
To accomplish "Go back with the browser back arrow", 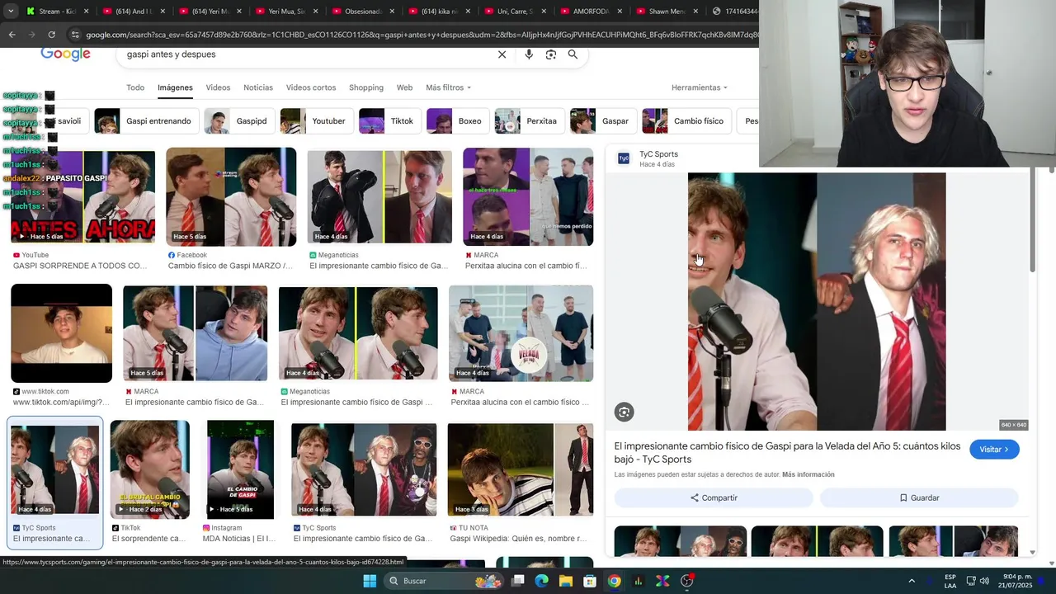I will (x=12, y=35).
